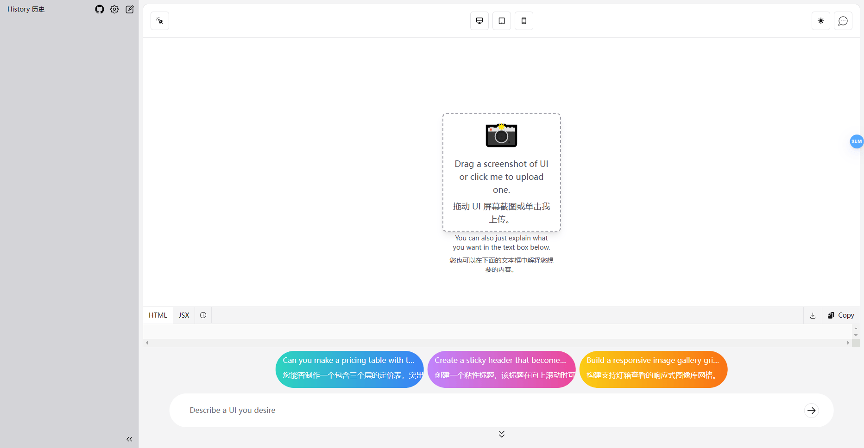Click the 91M badge on the right edge
The height and width of the screenshot is (448, 864).
857,141
